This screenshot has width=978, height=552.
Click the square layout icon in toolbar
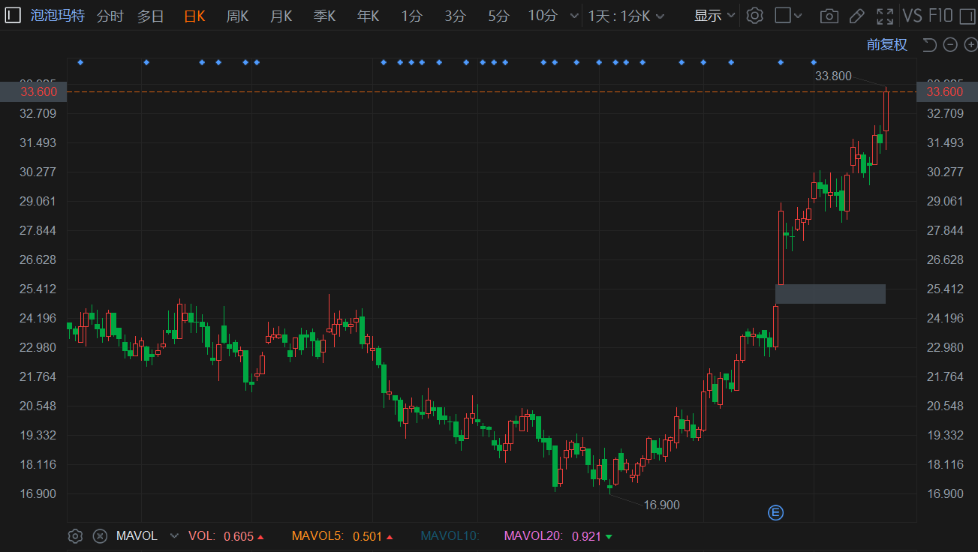(x=783, y=15)
